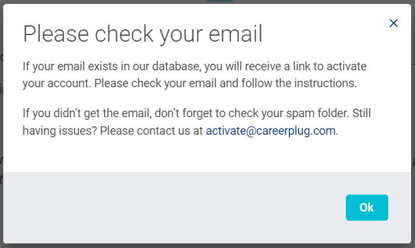
Task: Dismiss via the dimmed backdrop right of the dialog
Action: pyautogui.click(x=413, y=124)
